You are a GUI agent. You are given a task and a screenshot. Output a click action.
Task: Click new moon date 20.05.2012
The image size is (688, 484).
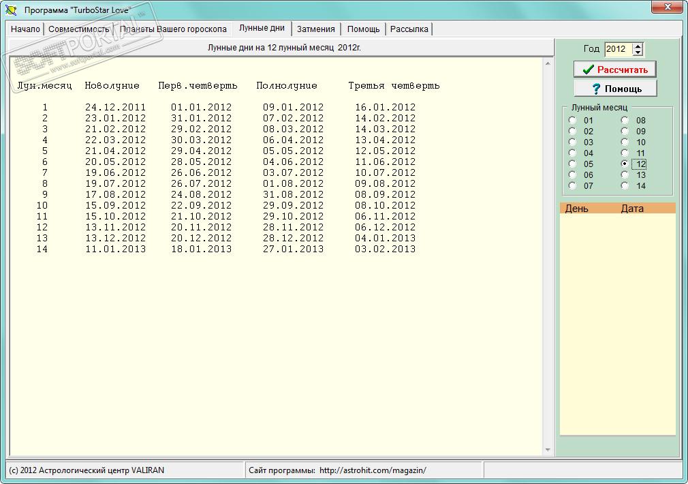click(x=115, y=162)
